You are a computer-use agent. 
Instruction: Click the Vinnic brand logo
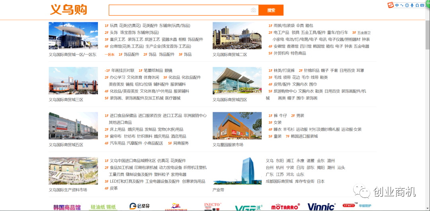point(321,207)
